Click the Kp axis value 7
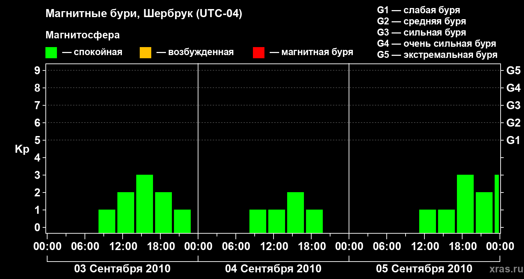Image resolution: width=524 pixels, height=279 pixels. tap(38, 105)
